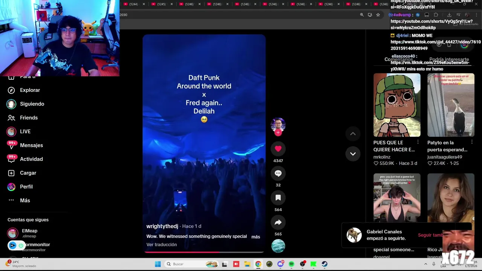Open the Patyto en la puerta thumbnail
482x271 pixels.
[x=451, y=105]
